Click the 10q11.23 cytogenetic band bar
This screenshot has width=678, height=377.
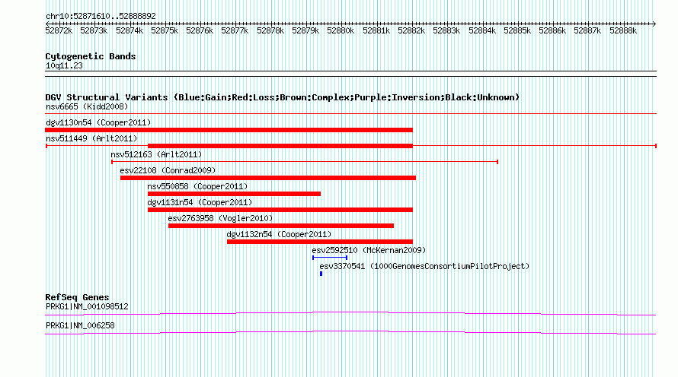point(350,74)
